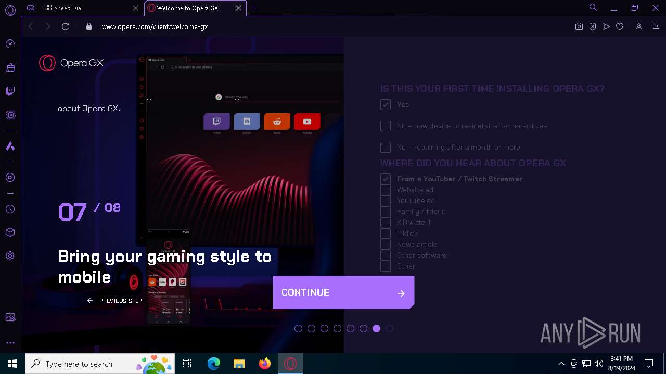
Task: Go to PREVIOUS STEP link
Action: [114, 301]
